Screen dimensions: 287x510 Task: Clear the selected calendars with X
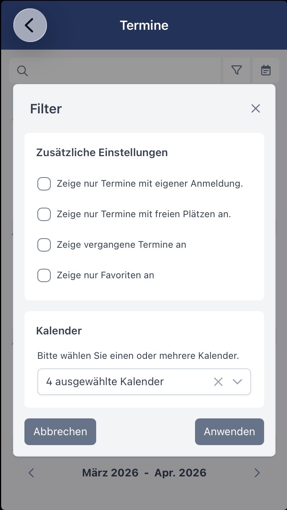218,381
